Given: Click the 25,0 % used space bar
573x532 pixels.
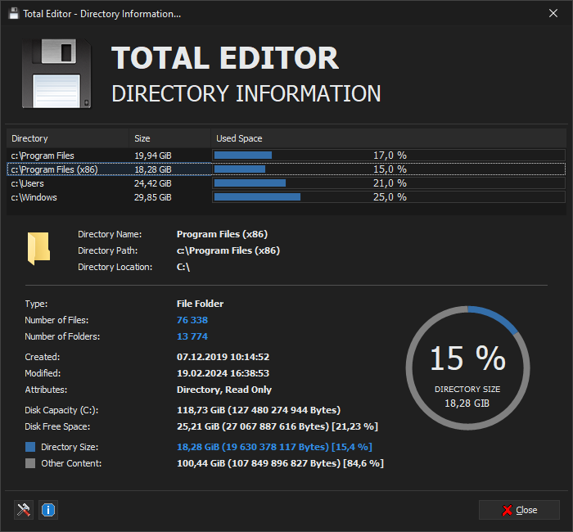Looking at the screenshot, I should [389, 197].
